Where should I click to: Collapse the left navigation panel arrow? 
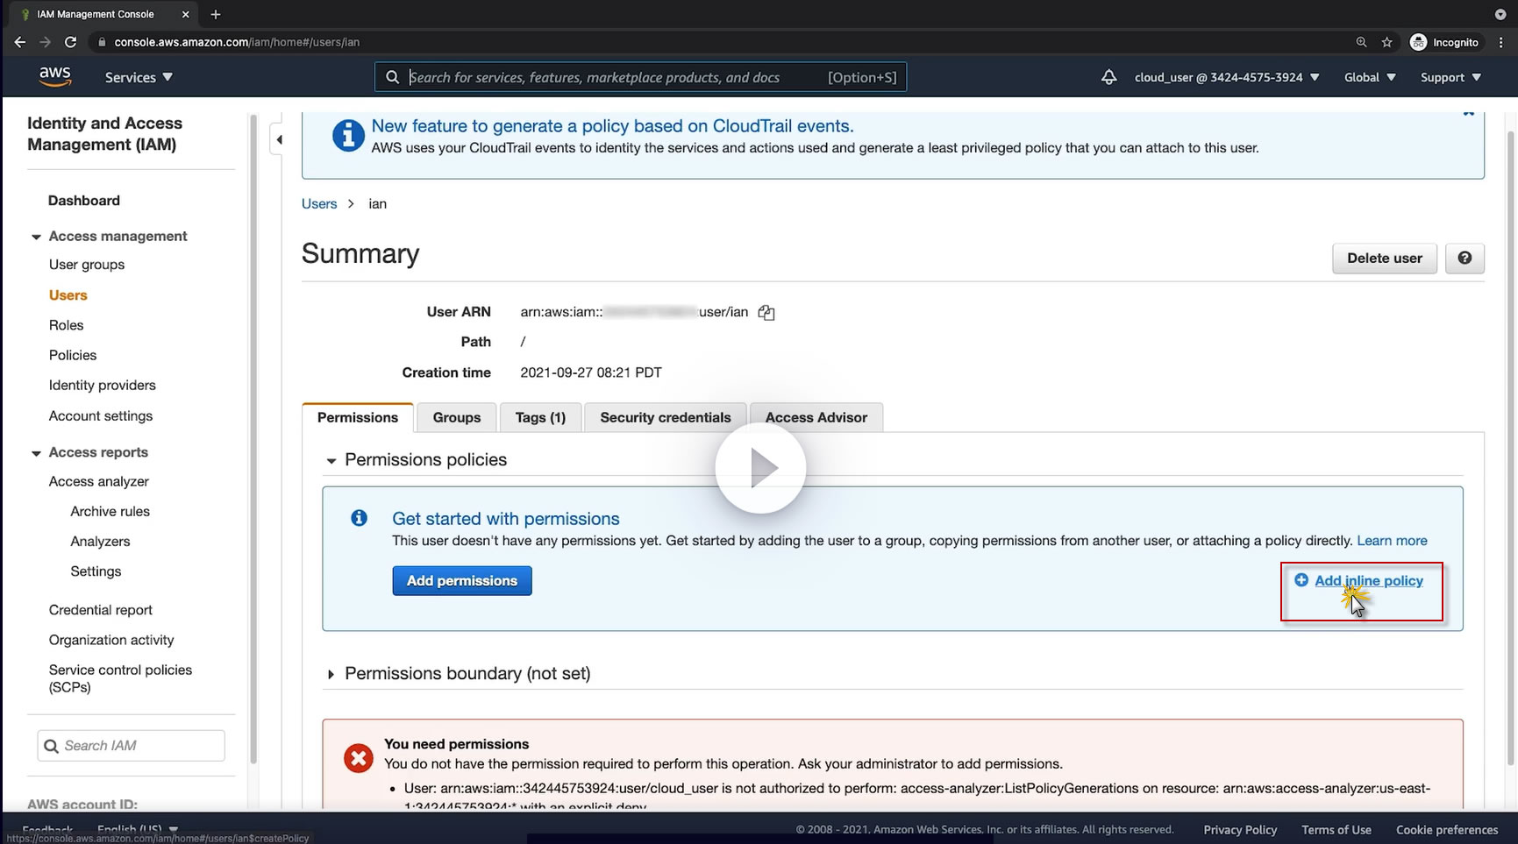point(279,140)
